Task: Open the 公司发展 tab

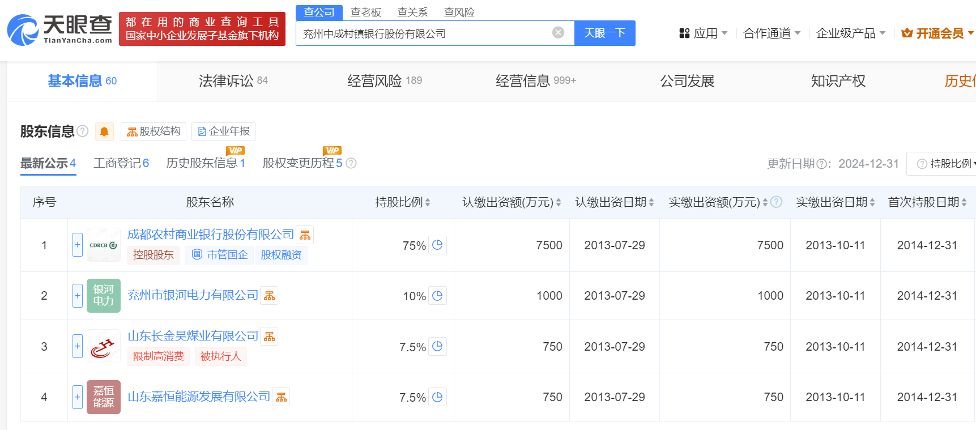Action: click(x=687, y=81)
